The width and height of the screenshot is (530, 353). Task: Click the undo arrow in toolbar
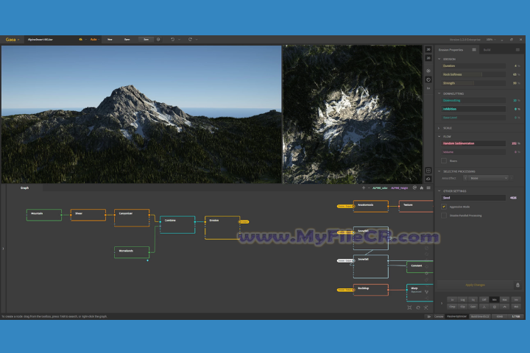(x=173, y=39)
